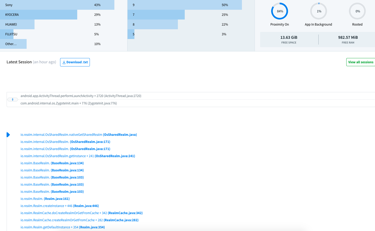Screen dimensions: 375x231
Task: Click the ZygoteInit.main stack frame
Action: point(69,103)
